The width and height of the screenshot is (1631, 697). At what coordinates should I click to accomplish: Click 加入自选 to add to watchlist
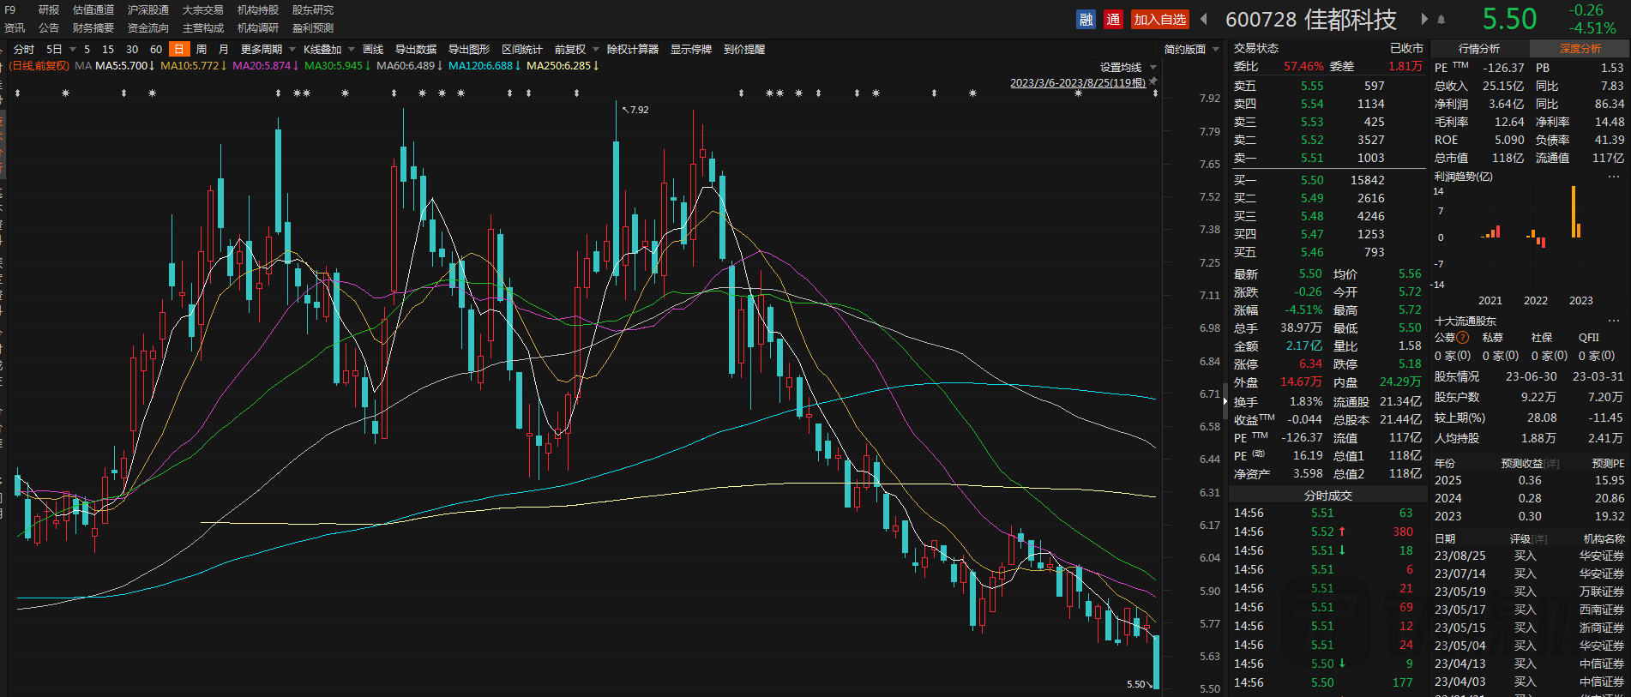click(x=1159, y=20)
